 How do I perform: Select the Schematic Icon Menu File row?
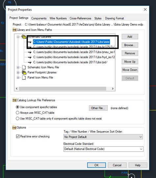click(x=43, y=67)
